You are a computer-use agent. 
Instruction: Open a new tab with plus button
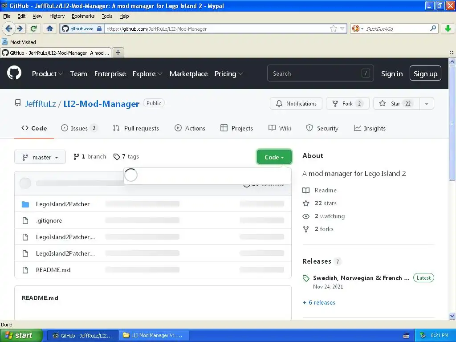(118, 53)
